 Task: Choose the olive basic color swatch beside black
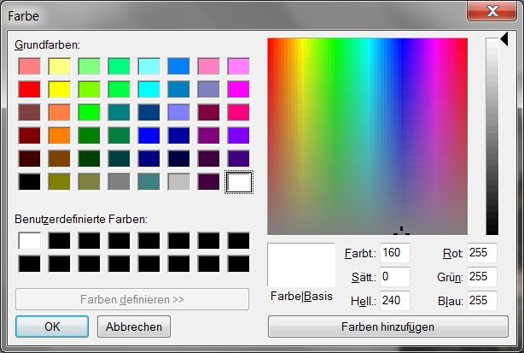60,182
